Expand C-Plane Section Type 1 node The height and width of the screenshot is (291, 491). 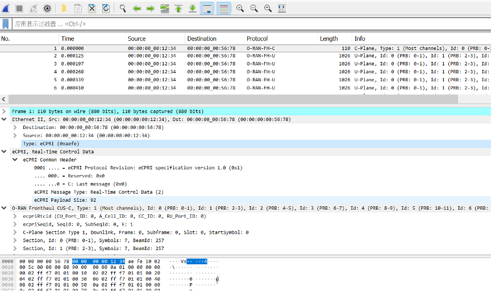15,232
